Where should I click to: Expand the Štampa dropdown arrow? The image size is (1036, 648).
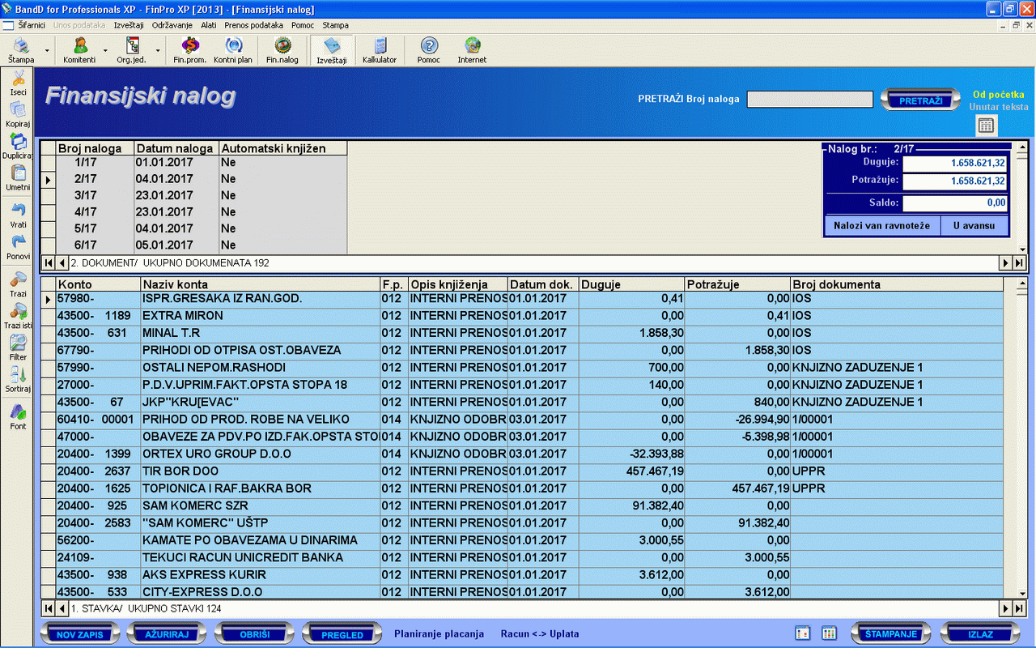pyautogui.click(x=47, y=50)
